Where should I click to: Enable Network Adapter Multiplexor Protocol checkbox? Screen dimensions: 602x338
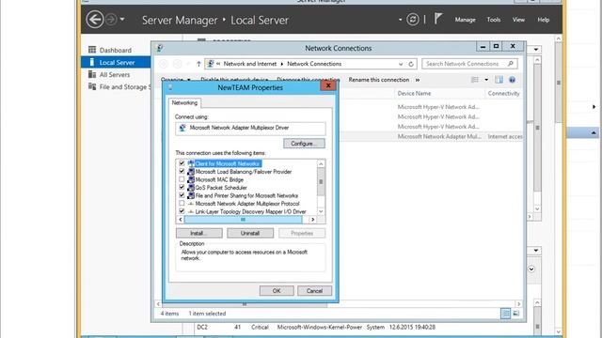click(182, 204)
